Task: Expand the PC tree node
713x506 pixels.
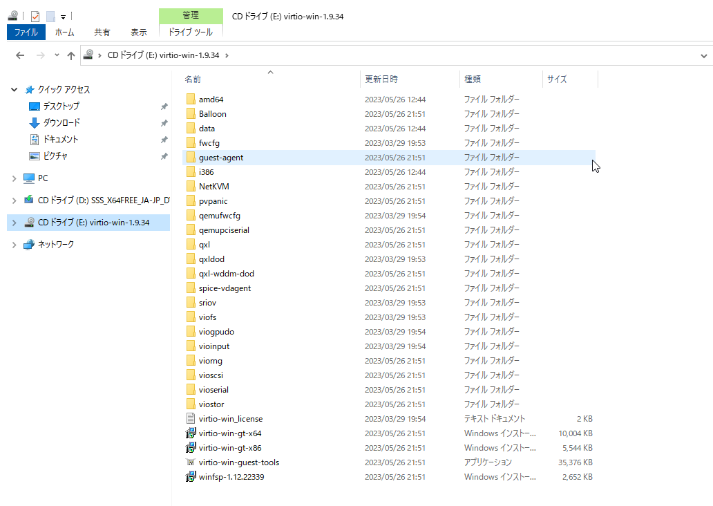Action: click(x=14, y=178)
